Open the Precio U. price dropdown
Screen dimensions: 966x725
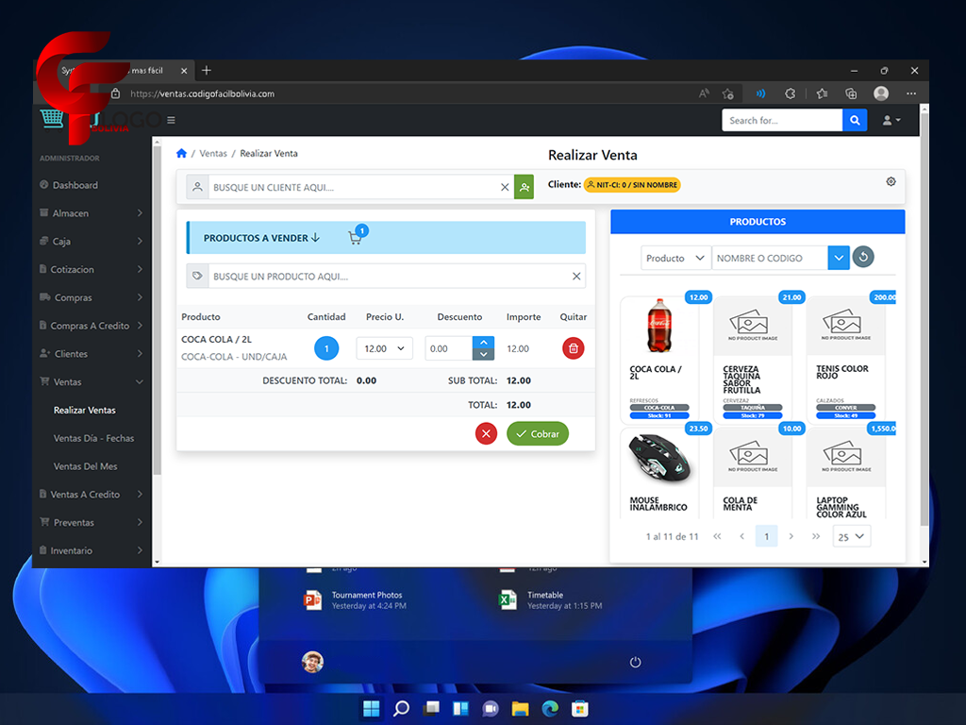(x=384, y=348)
